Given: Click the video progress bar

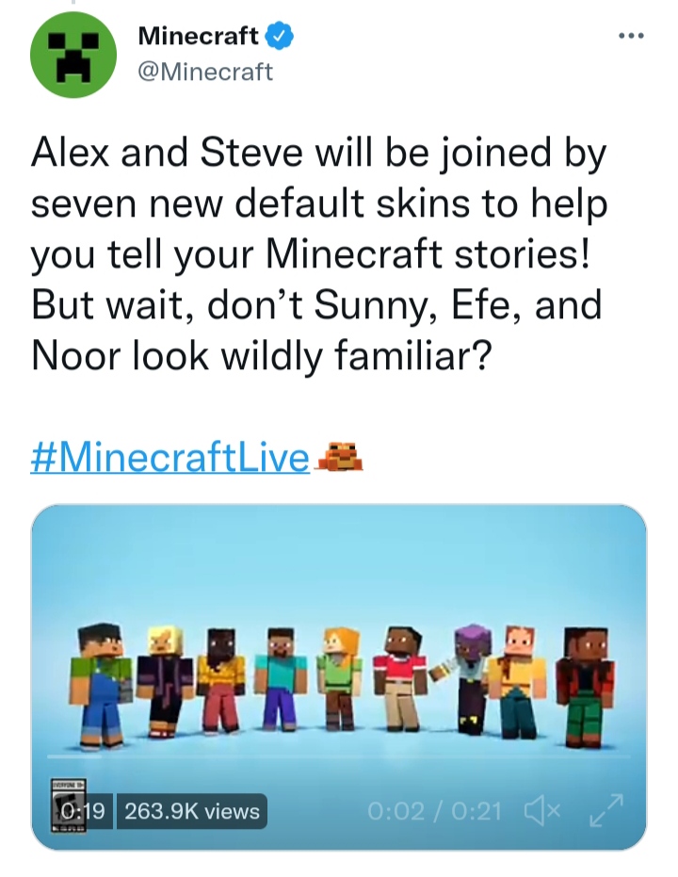Looking at the screenshot, I should pyautogui.click(x=339, y=756).
